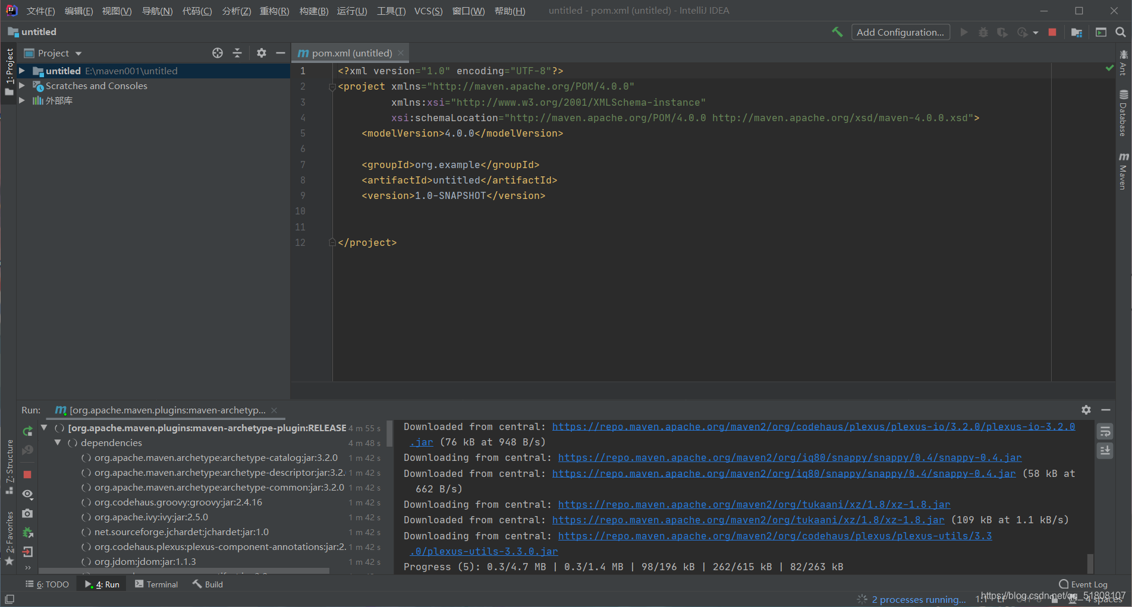Hide the Run tool window with minus icon

point(1106,410)
